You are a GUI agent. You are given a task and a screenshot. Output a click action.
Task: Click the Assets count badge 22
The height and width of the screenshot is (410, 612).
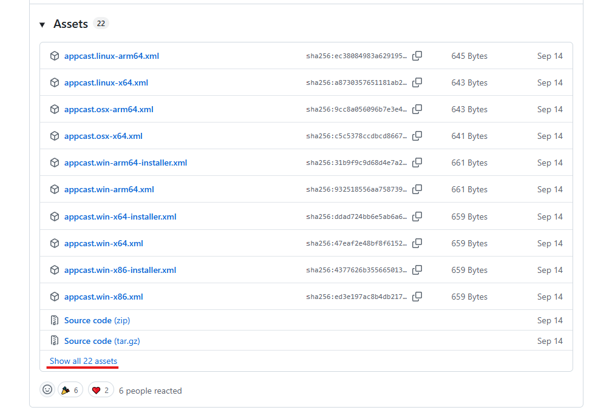(101, 24)
